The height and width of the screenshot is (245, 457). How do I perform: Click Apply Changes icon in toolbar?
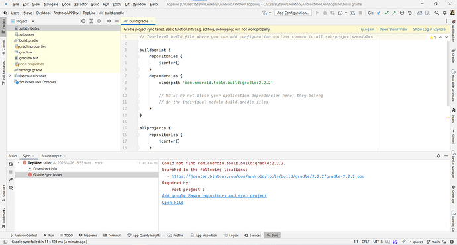332,13
